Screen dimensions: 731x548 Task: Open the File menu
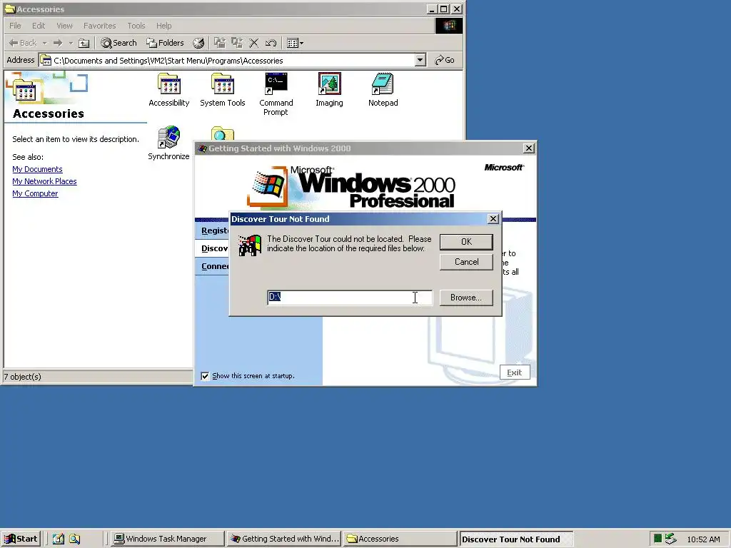pos(15,26)
